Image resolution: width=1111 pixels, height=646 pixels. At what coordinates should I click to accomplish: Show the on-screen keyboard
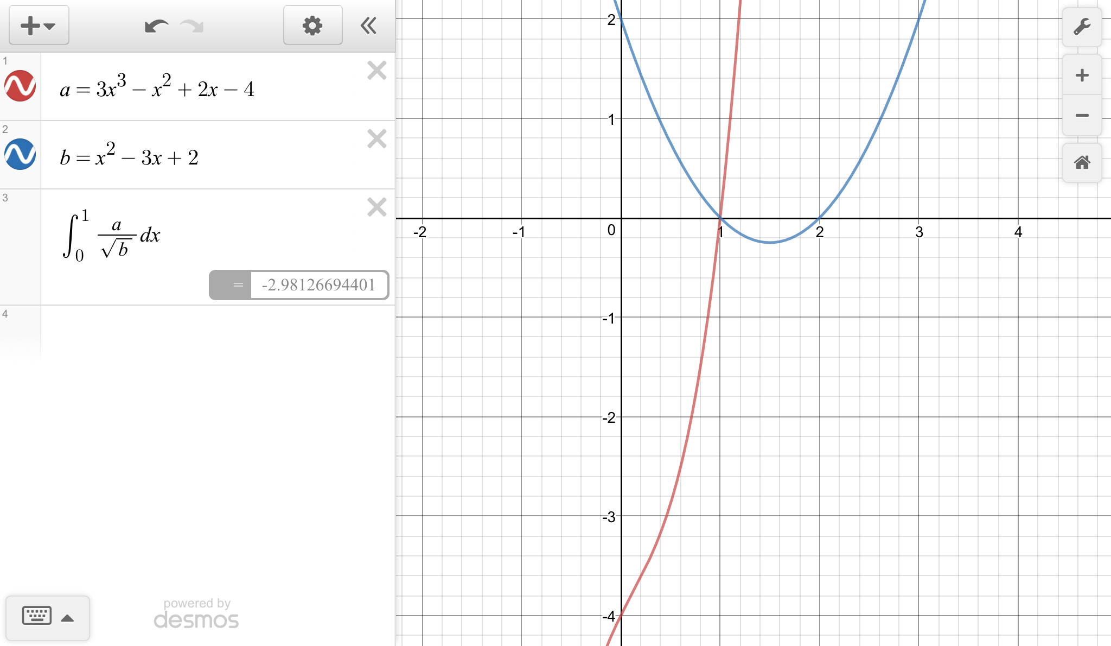click(x=37, y=616)
